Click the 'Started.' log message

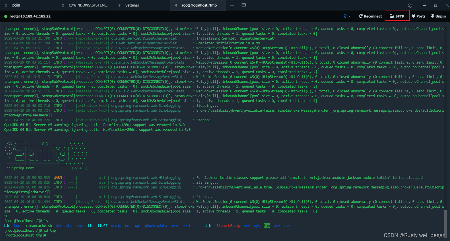click(x=204, y=197)
